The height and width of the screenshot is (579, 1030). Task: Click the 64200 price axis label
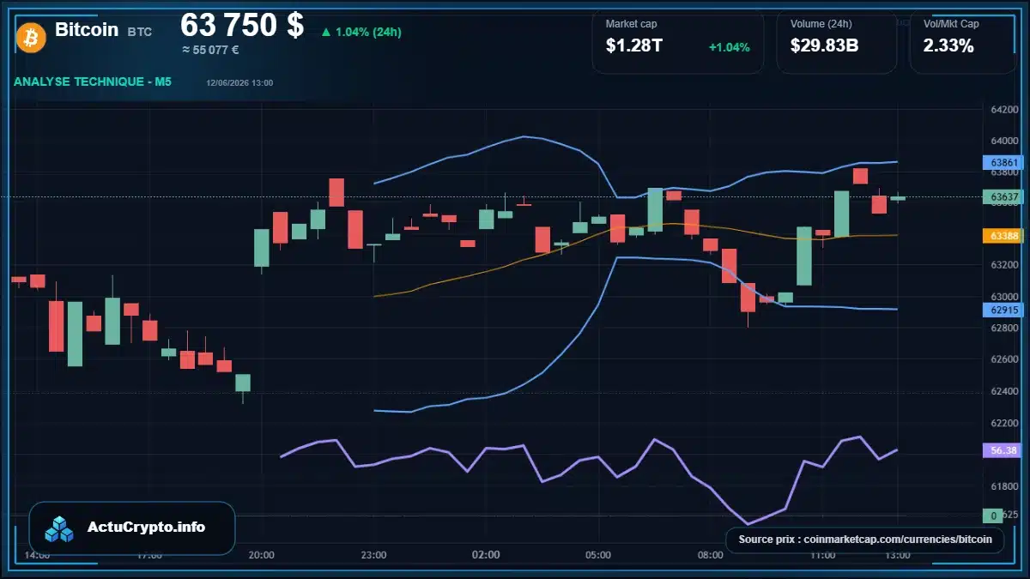(x=1004, y=110)
